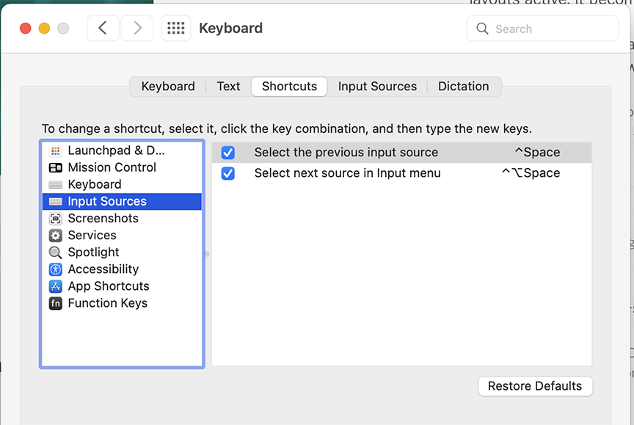Image resolution: width=634 pixels, height=425 pixels.
Task: Uncheck Select the previous input source
Action: click(228, 153)
